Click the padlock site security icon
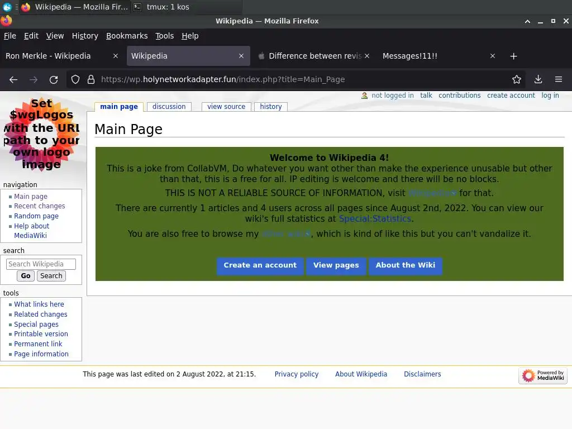 91,79
